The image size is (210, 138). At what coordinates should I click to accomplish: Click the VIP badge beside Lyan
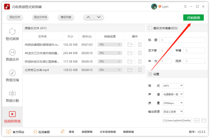click(160, 6)
